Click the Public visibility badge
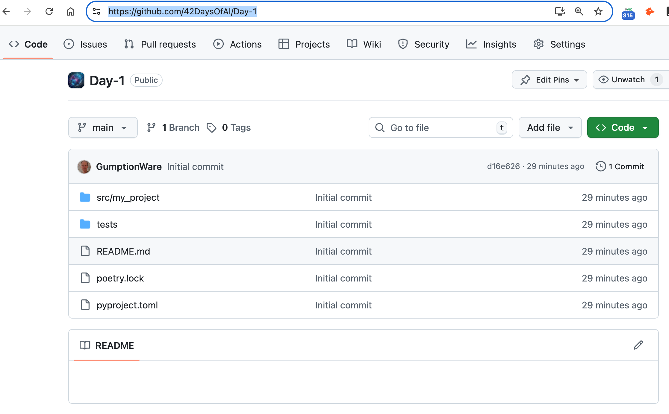Viewport: 669px width, 414px height. (146, 80)
